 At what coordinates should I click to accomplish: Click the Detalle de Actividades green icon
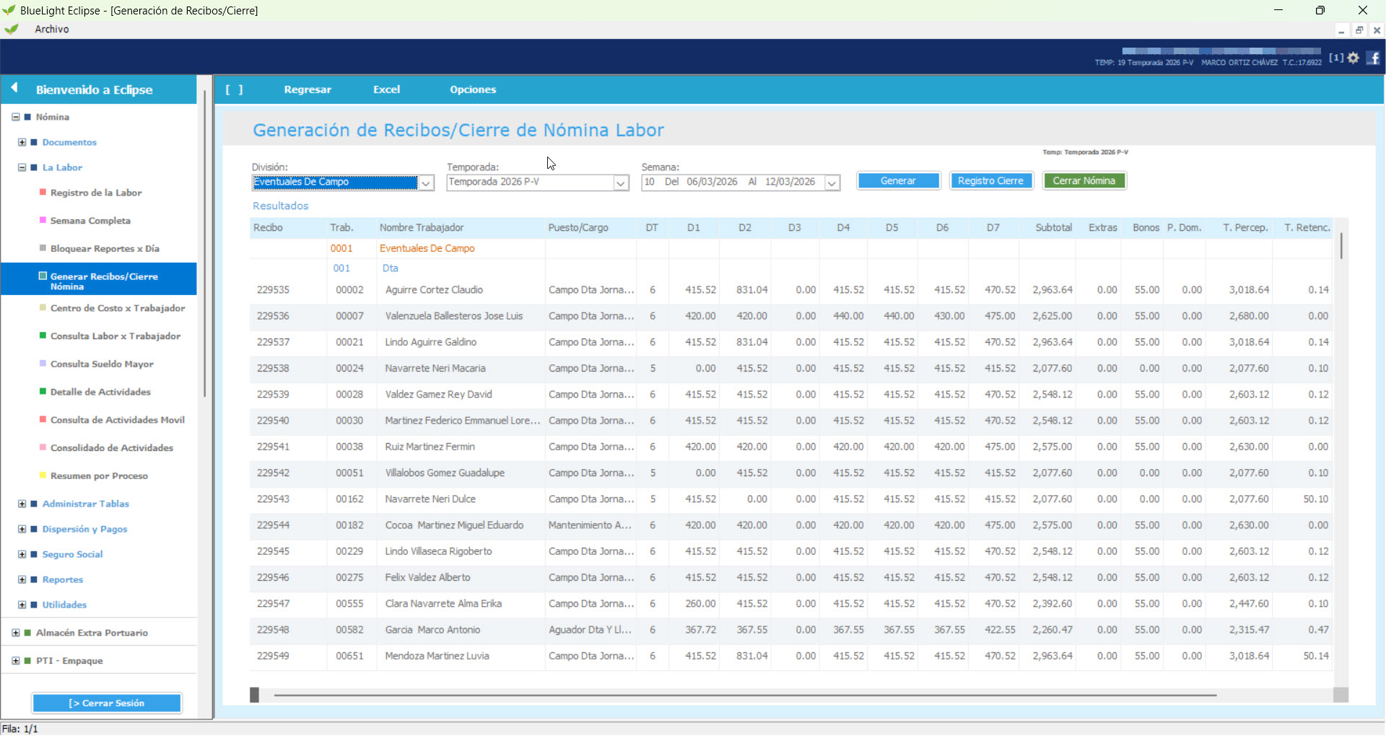click(43, 391)
